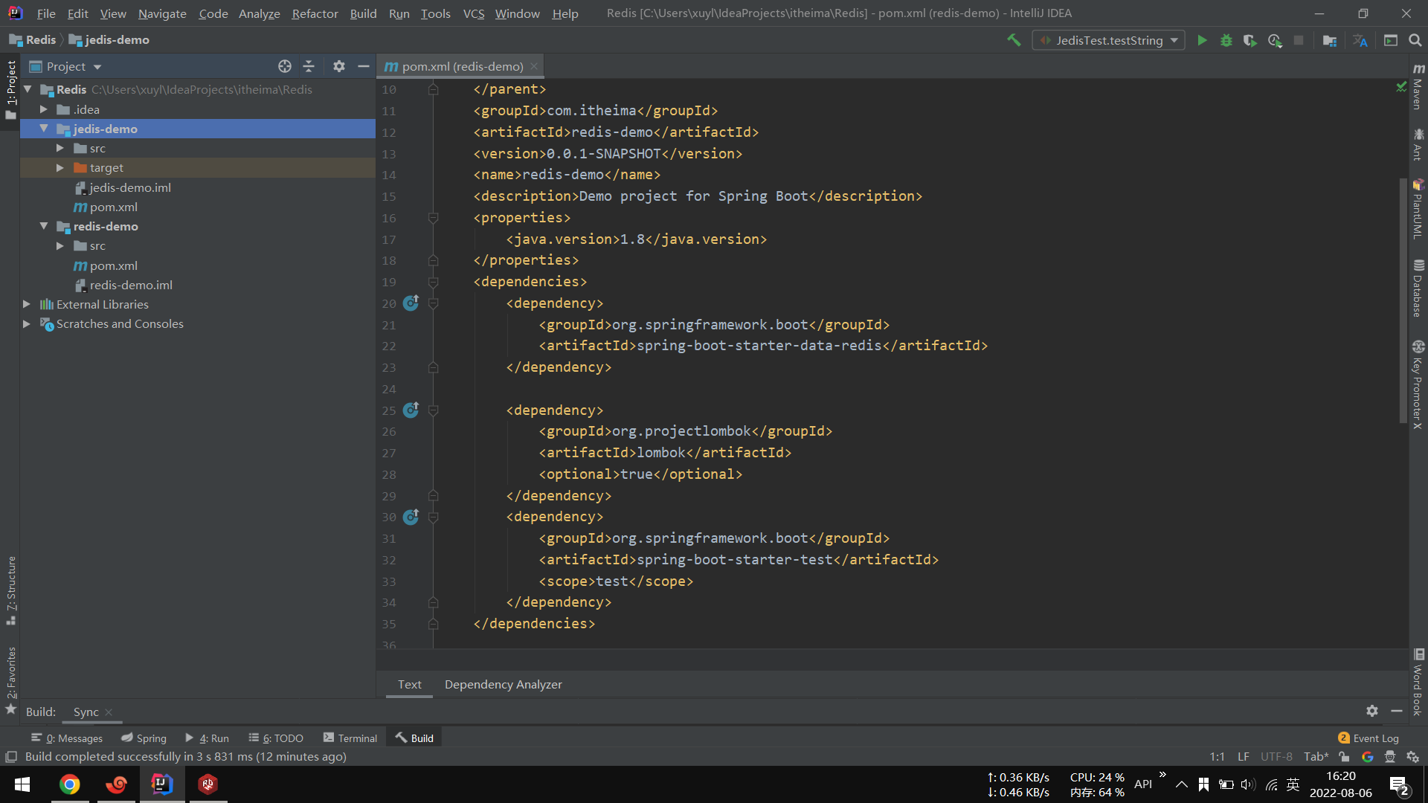
Task: Click the Translate icon in toolbar
Action: pyautogui.click(x=1360, y=40)
